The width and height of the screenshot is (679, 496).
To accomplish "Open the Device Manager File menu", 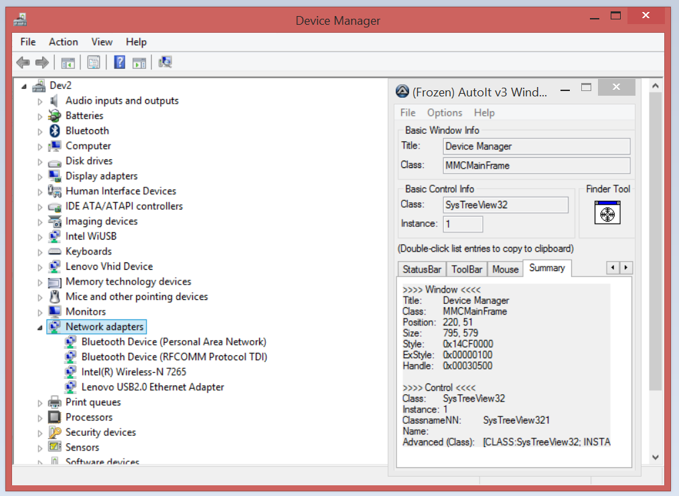I will [x=27, y=42].
